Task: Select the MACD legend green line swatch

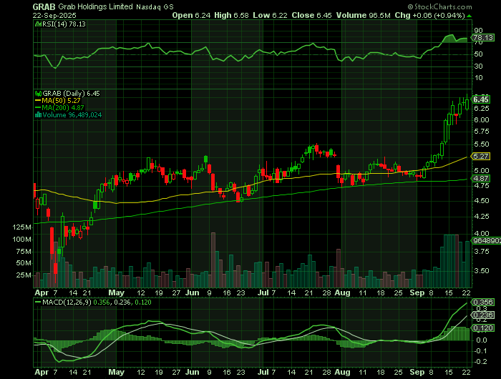Action: coord(38,302)
